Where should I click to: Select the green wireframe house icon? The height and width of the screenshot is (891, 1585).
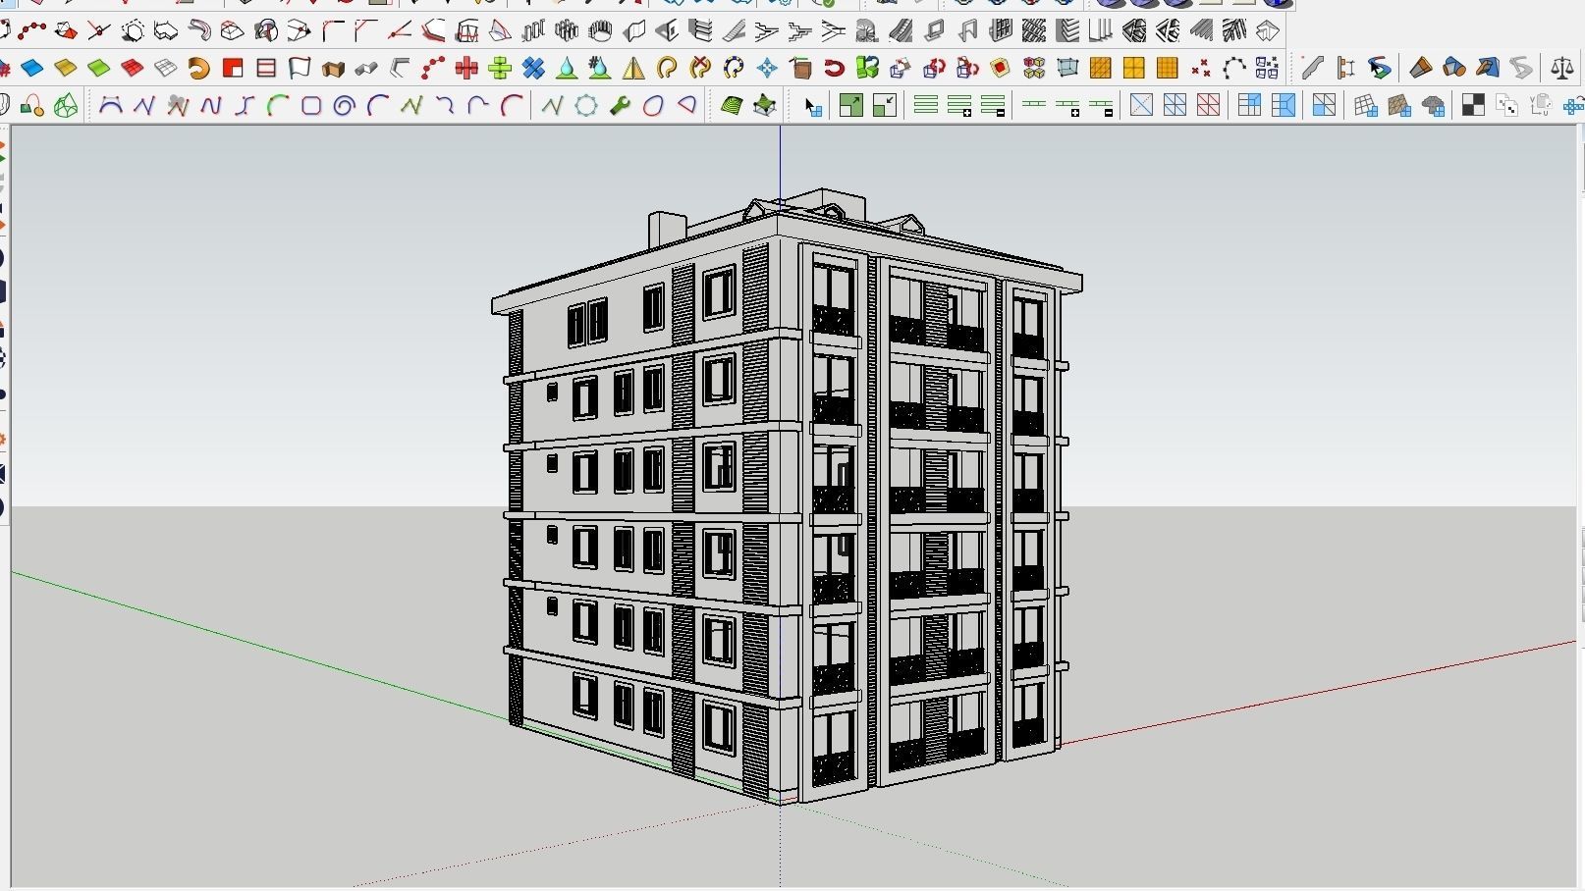pos(66,106)
